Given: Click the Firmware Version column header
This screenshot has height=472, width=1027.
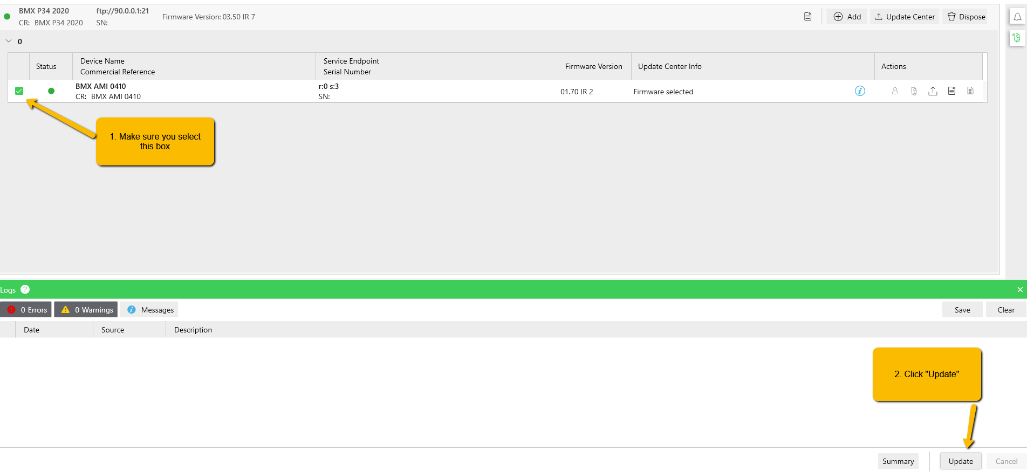Looking at the screenshot, I should [x=593, y=66].
